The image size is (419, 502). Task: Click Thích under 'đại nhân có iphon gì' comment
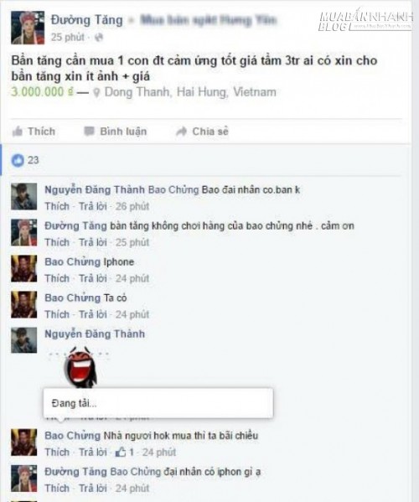[57, 488]
